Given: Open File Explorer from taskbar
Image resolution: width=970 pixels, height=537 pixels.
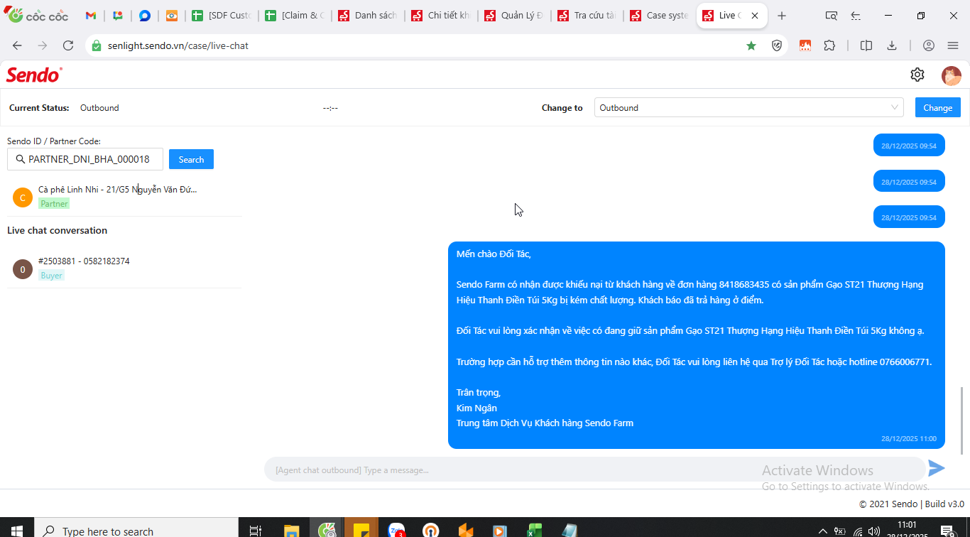Looking at the screenshot, I should point(291,531).
